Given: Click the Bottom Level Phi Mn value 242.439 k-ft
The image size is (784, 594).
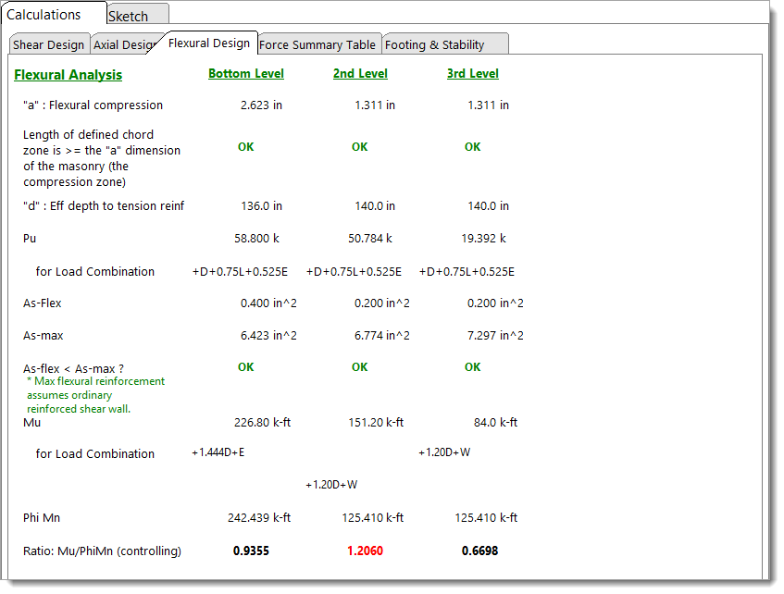Looking at the screenshot, I should coord(259,518).
